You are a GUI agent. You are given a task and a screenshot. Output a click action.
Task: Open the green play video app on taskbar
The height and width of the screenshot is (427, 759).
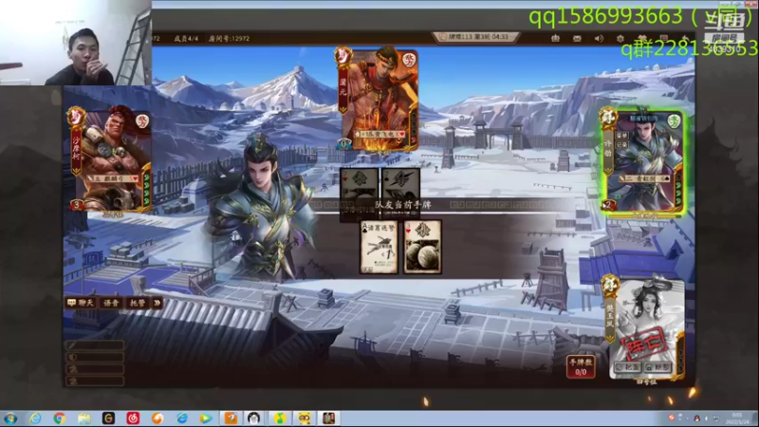click(206, 418)
